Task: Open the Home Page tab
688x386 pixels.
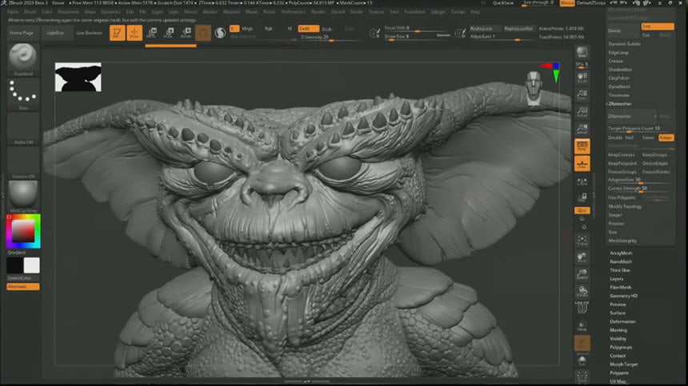Action: point(22,33)
